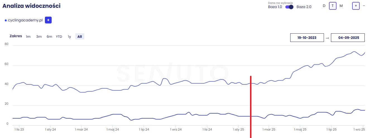The image size is (370, 138).
Task: Click the blue plus add-domain icon
Action: 48,20
